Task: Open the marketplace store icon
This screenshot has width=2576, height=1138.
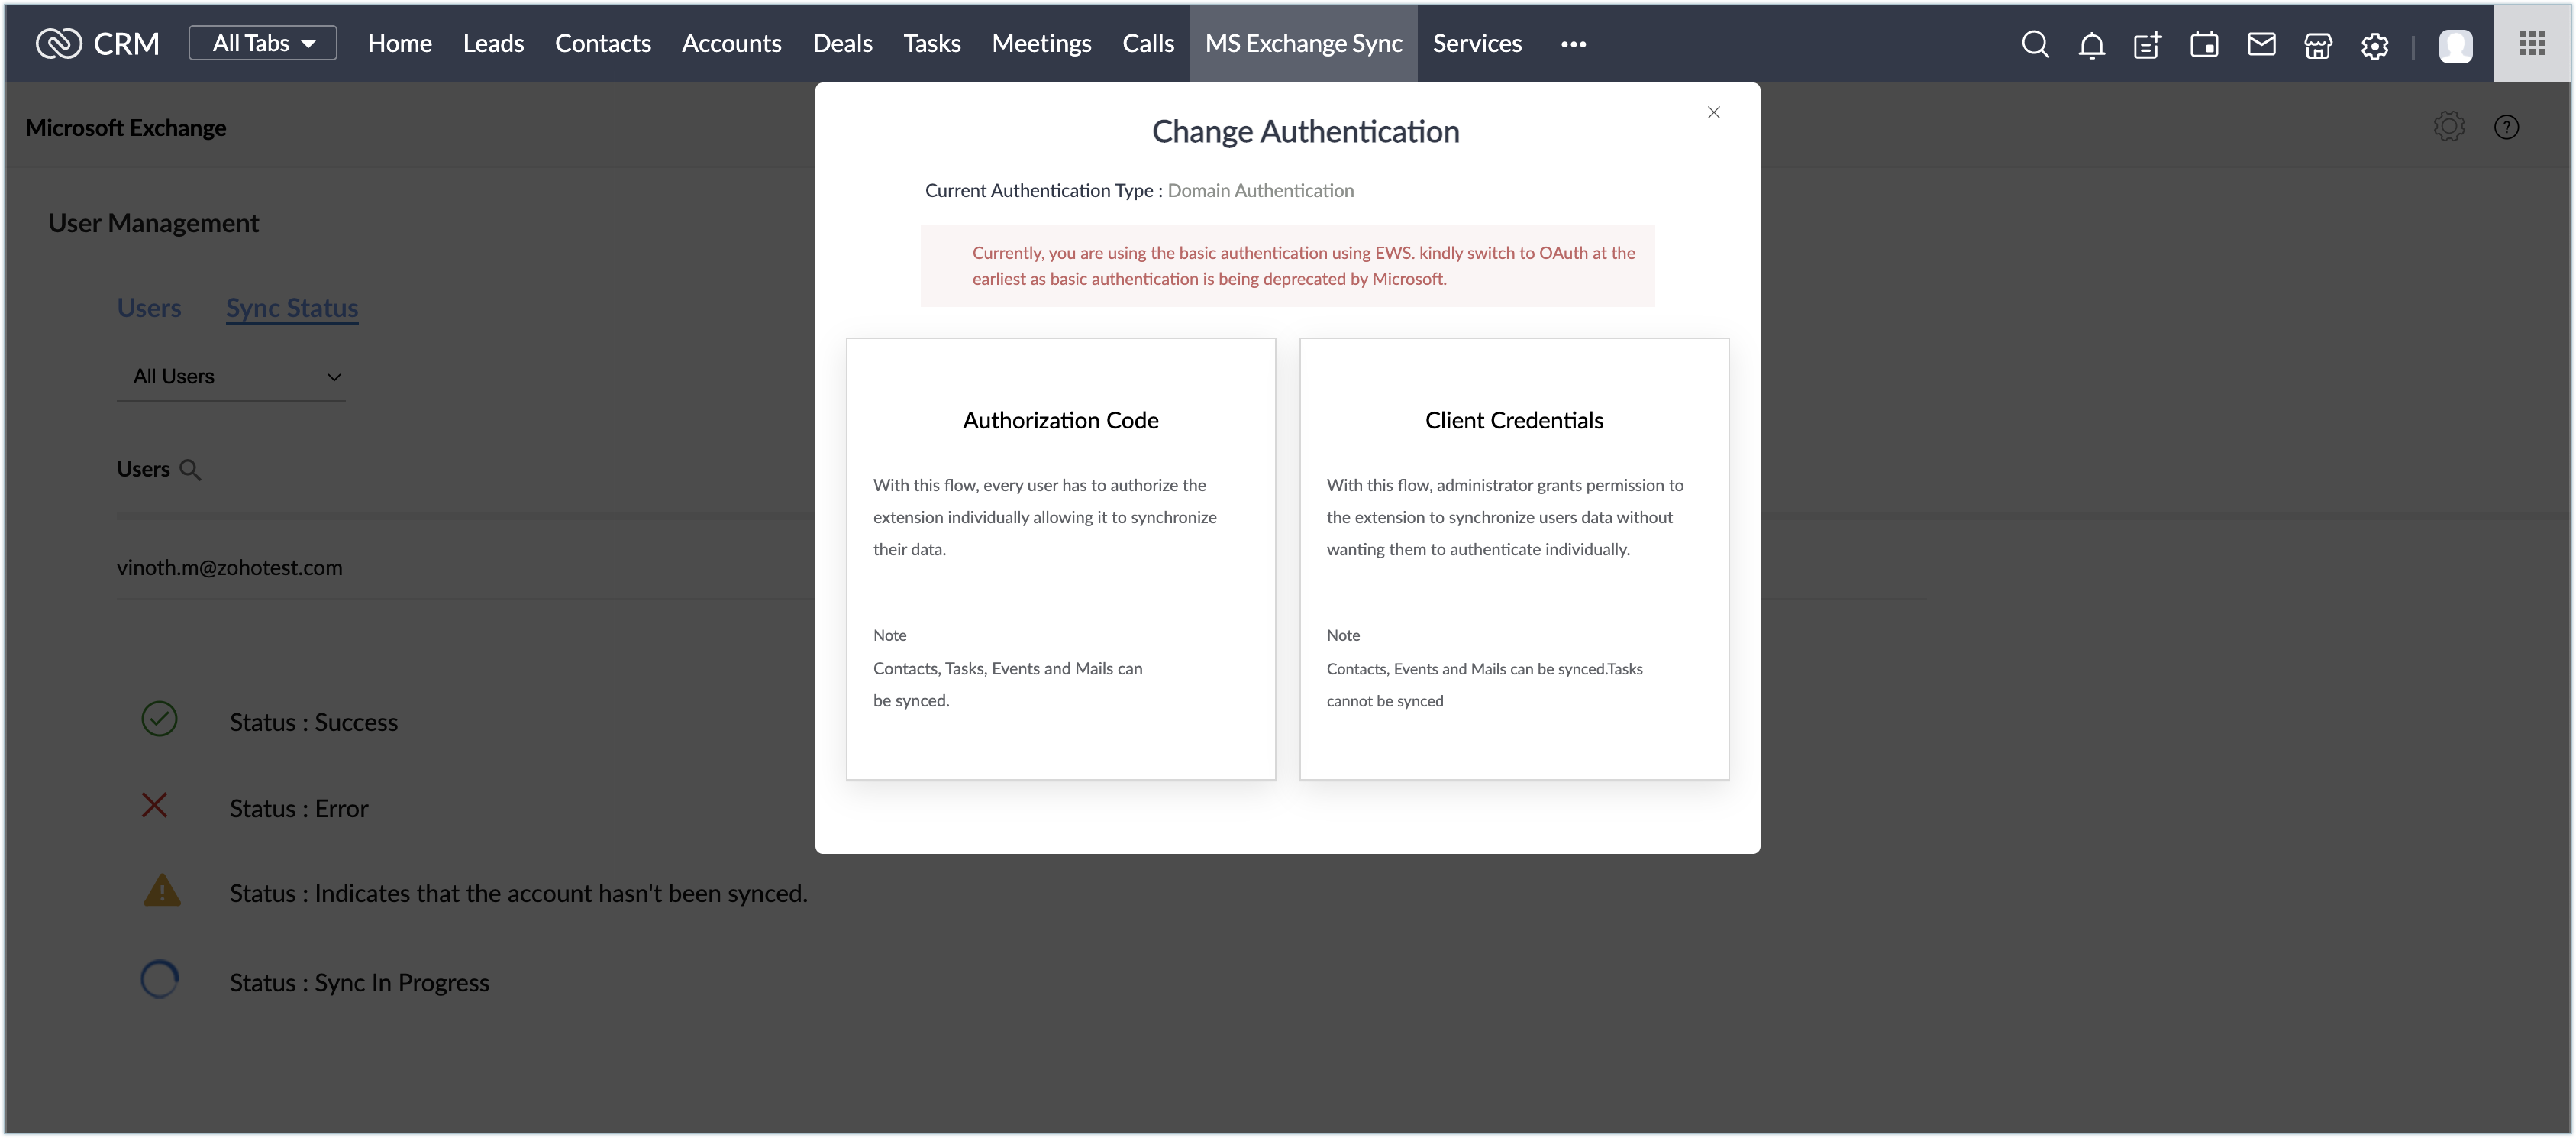Action: tap(2317, 45)
